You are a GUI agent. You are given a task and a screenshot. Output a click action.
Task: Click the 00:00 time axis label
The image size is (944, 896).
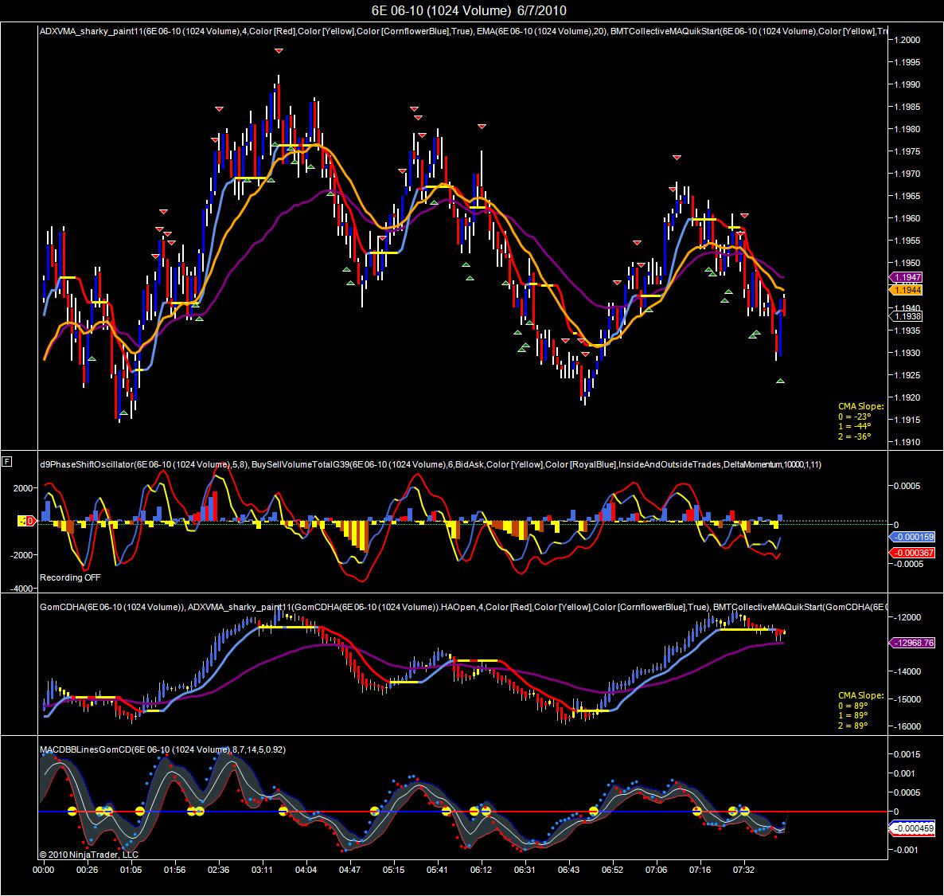(x=43, y=870)
